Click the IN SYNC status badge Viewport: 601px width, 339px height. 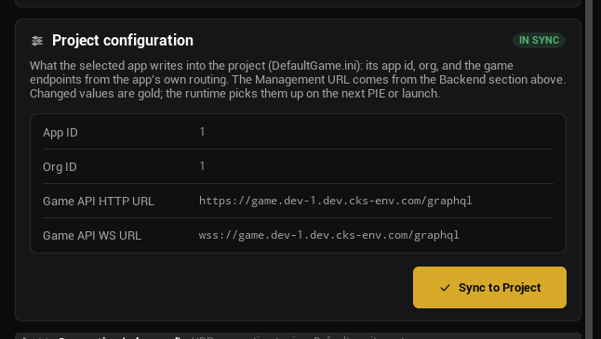[539, 40]
